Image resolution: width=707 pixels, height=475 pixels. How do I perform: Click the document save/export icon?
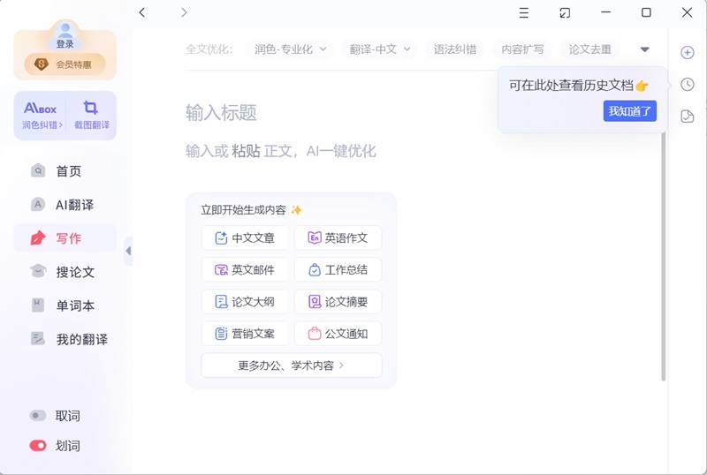[x=688, y=117]
